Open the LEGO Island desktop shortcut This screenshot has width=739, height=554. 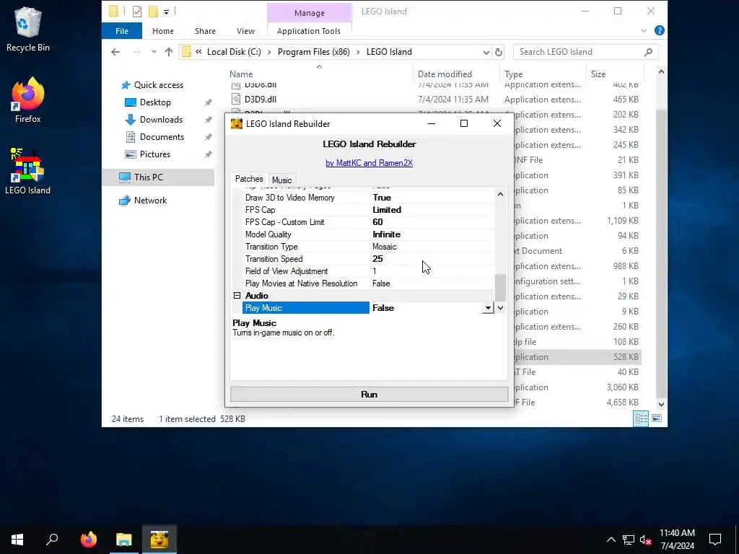(28, 172)
